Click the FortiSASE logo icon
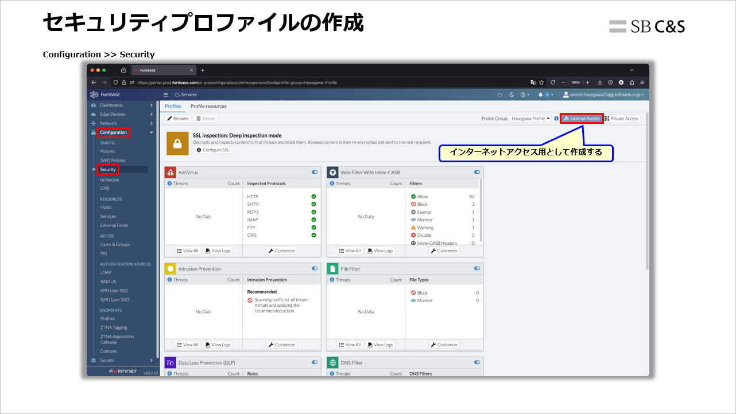The height and width of the screenshot is (414, 736). pyautogui.click(x=94, y=95)
